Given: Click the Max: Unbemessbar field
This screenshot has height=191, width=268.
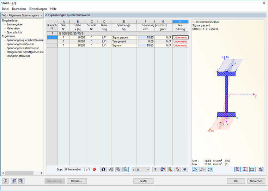Looking at the screenshot, I should point(74,170).
